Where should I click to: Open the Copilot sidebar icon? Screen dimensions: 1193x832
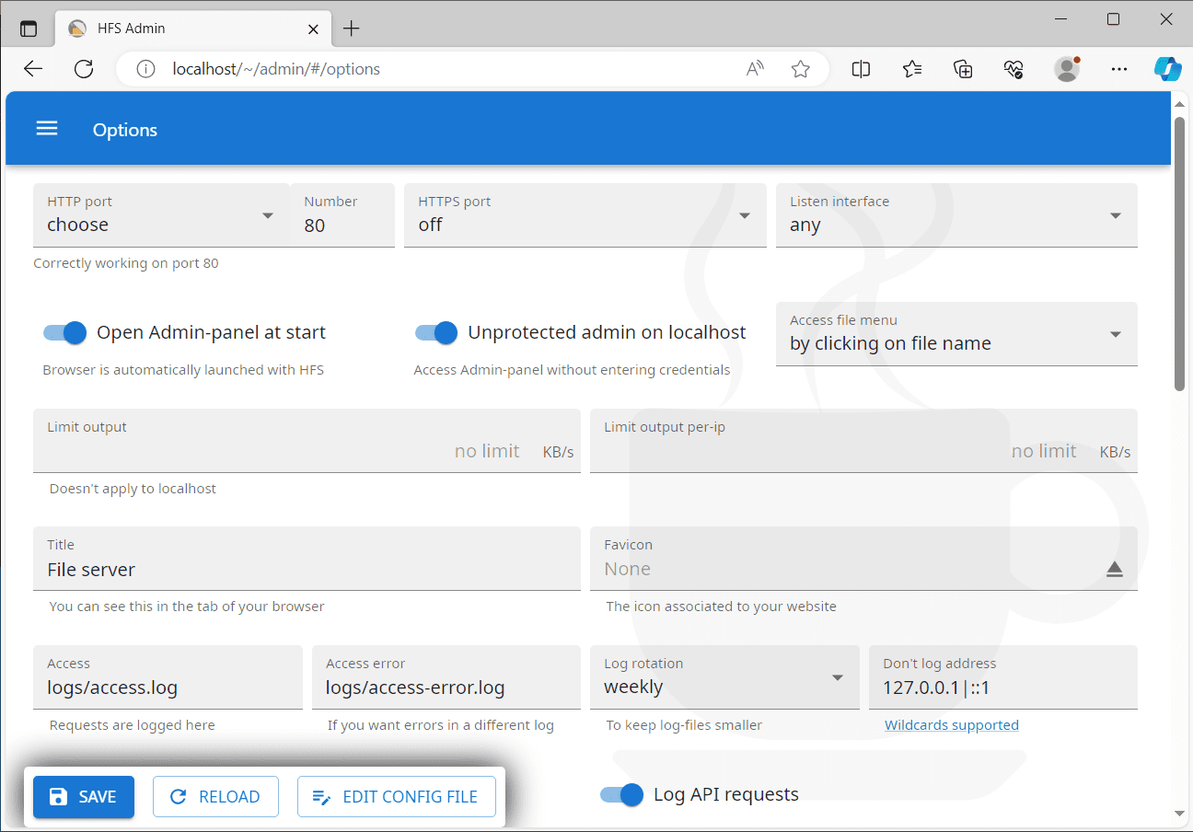tap(1167, 69)
